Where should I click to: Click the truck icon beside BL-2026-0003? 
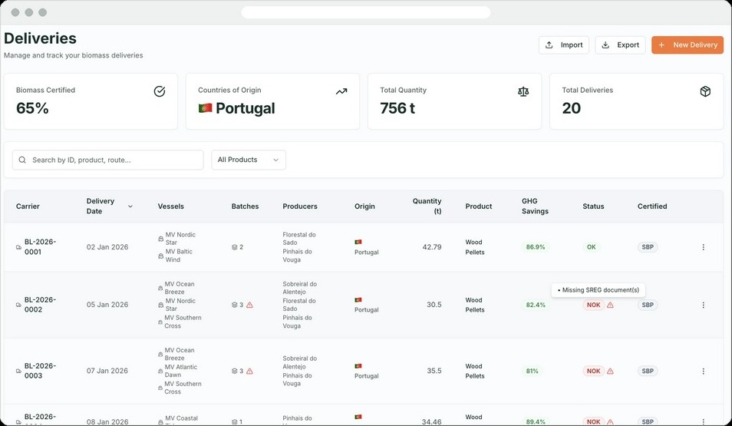point(18,371)
